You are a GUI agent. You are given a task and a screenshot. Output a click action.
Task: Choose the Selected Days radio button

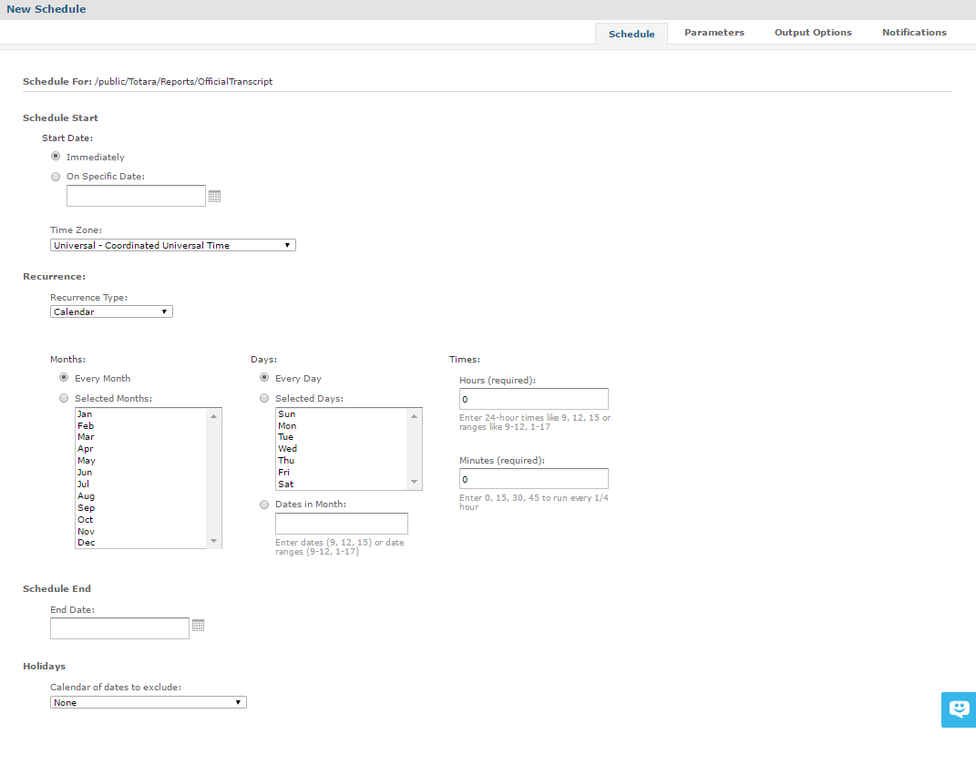(x=264, y=398)
